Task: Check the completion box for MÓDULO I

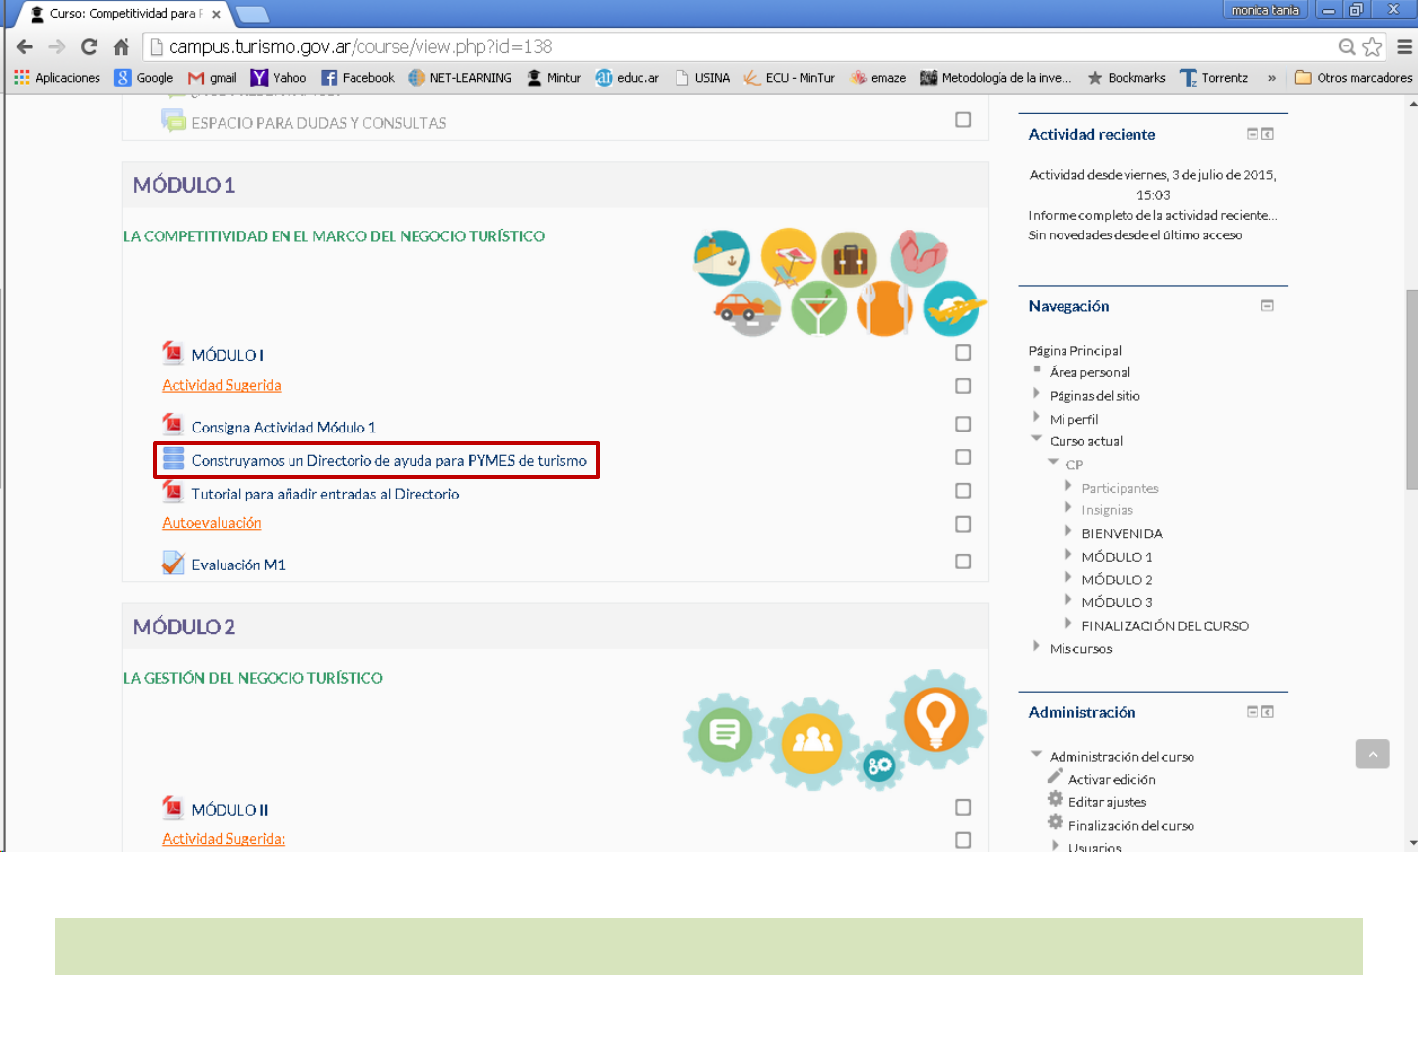Action: (x=963, y=353)
